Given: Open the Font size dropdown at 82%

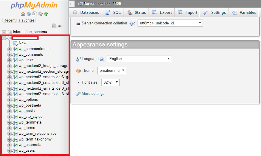Looking at the screenshot, I should [111, 82].
